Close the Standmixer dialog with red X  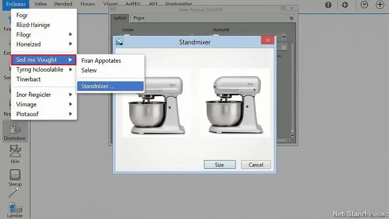267,40
